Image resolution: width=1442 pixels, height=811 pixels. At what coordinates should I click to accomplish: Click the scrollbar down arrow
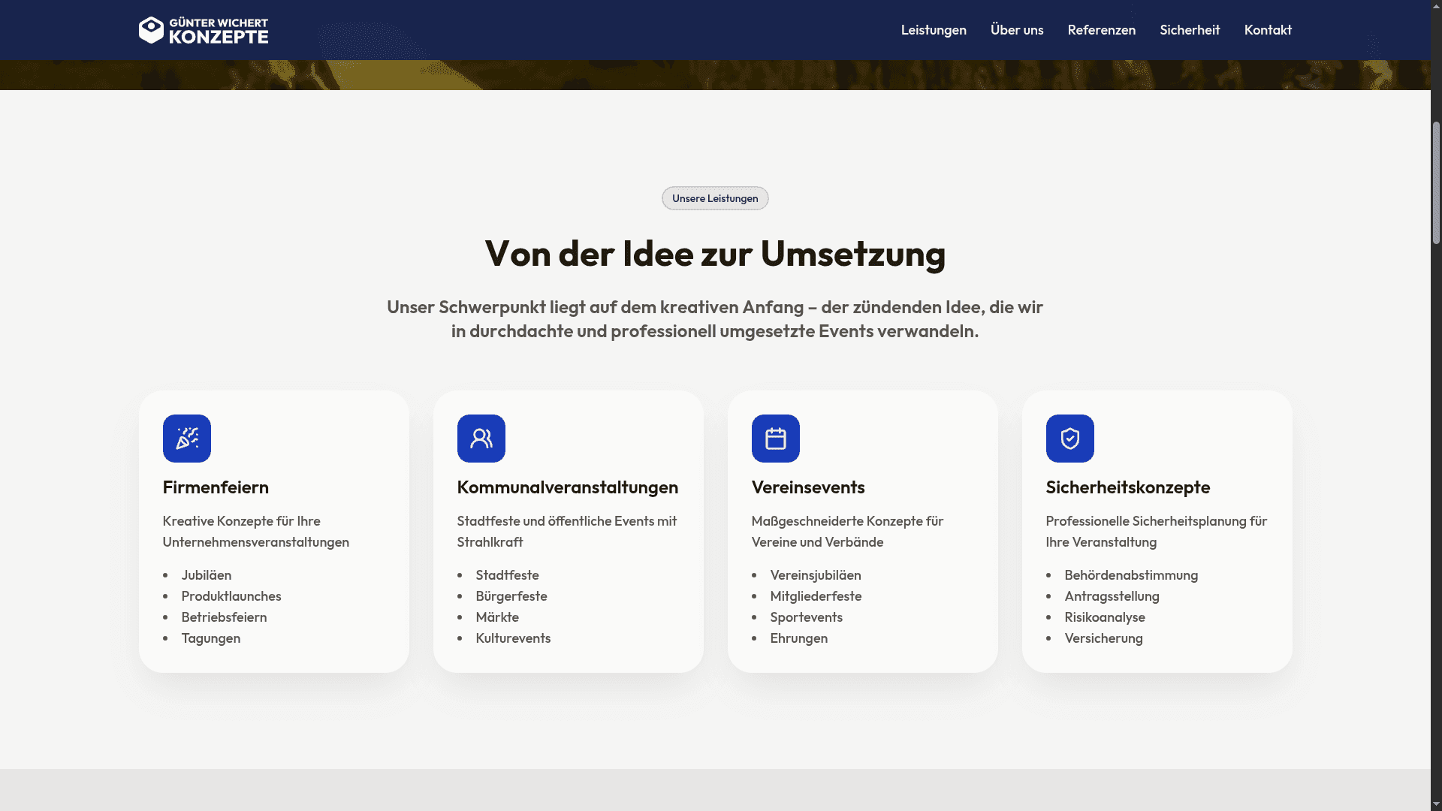(x=1436, y=804)
